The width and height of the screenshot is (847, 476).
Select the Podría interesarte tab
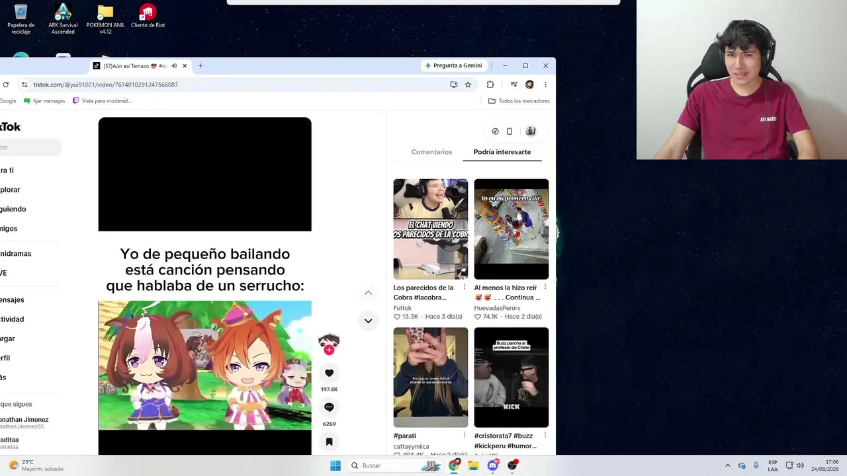tap(502, 152)
